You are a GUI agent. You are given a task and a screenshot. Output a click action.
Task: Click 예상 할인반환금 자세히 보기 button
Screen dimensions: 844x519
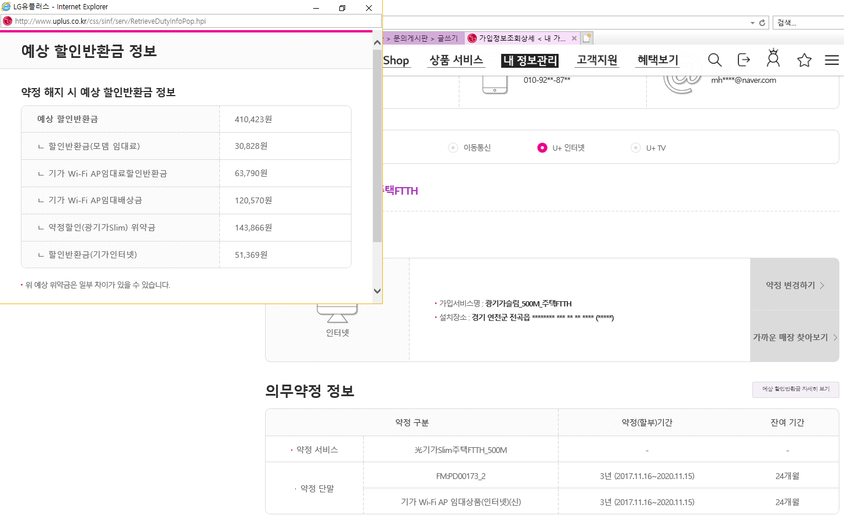click(x=795, y=389)
